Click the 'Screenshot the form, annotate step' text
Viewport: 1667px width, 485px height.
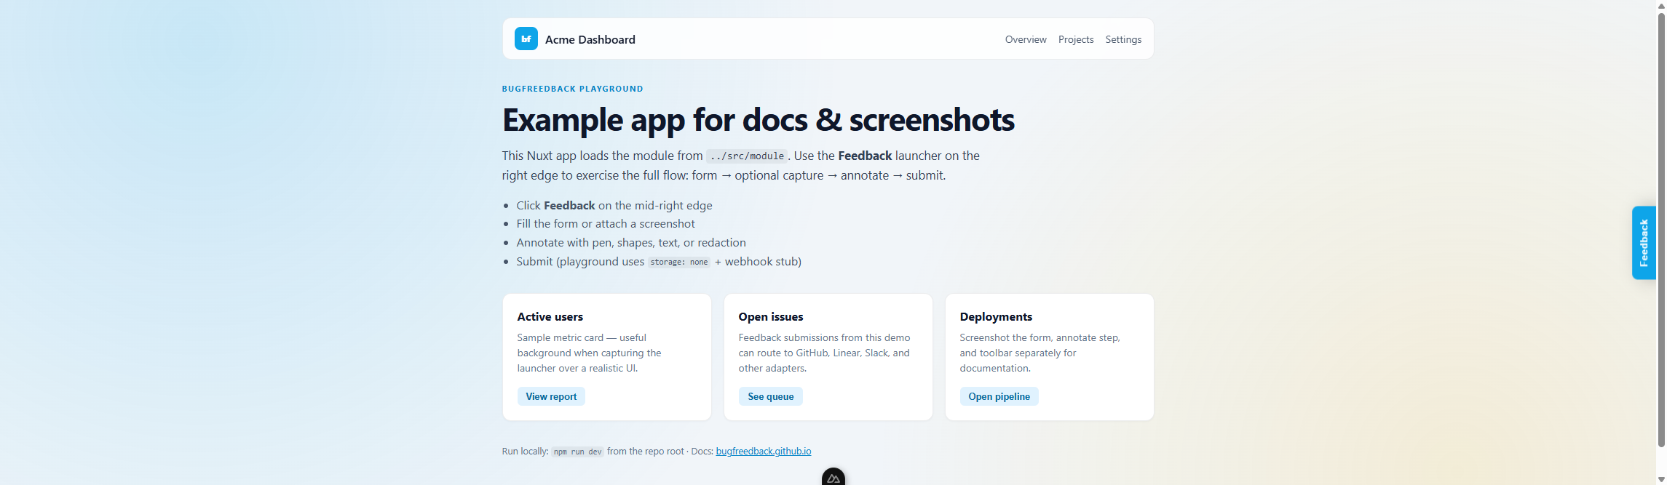tap(1040, 353)
